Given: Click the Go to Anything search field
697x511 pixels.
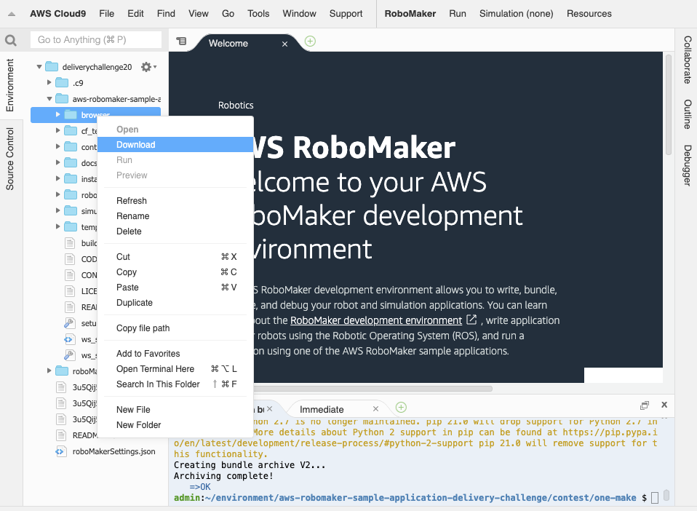Looking at the screenshot, I should [x=96, y=39].
